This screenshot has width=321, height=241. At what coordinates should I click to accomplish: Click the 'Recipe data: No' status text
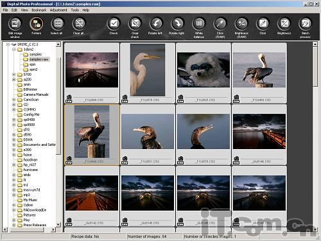click(85, 237)
